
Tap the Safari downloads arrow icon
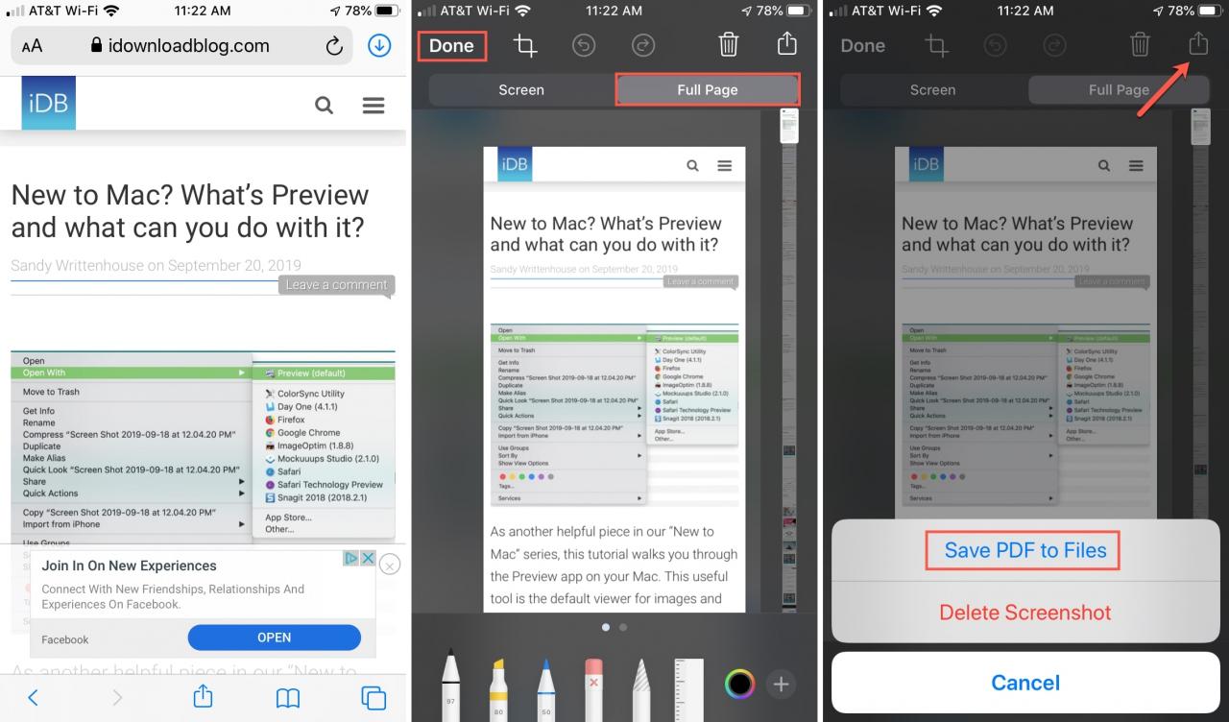coord(379,45)
